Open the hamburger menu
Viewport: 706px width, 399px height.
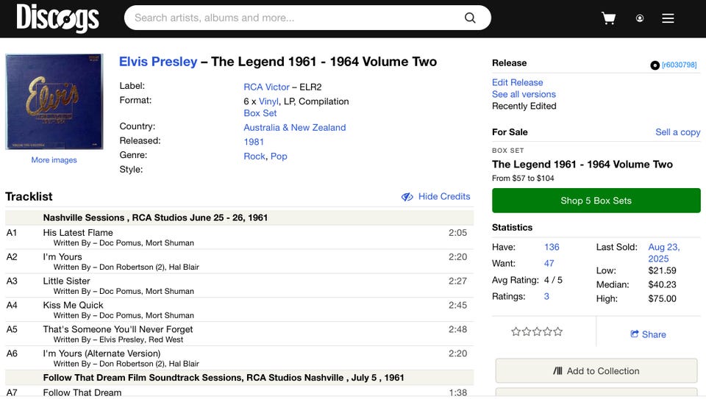[668, 18]
